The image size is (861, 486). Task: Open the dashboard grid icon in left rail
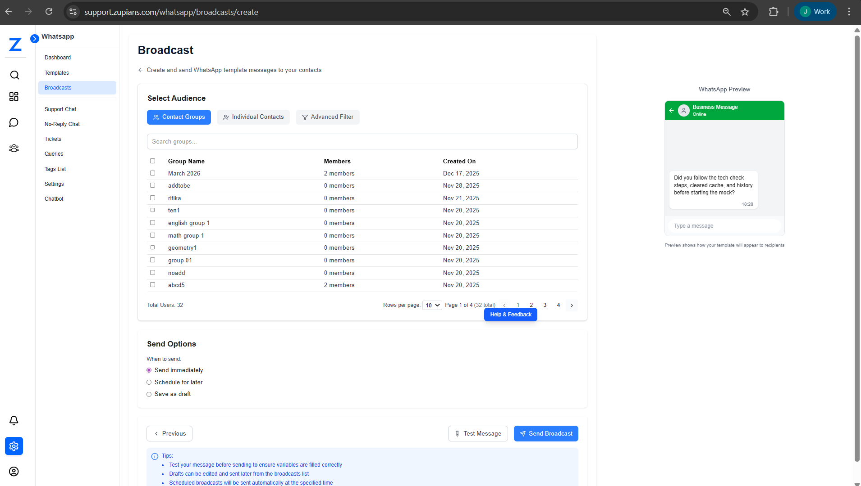pos(14,97)
